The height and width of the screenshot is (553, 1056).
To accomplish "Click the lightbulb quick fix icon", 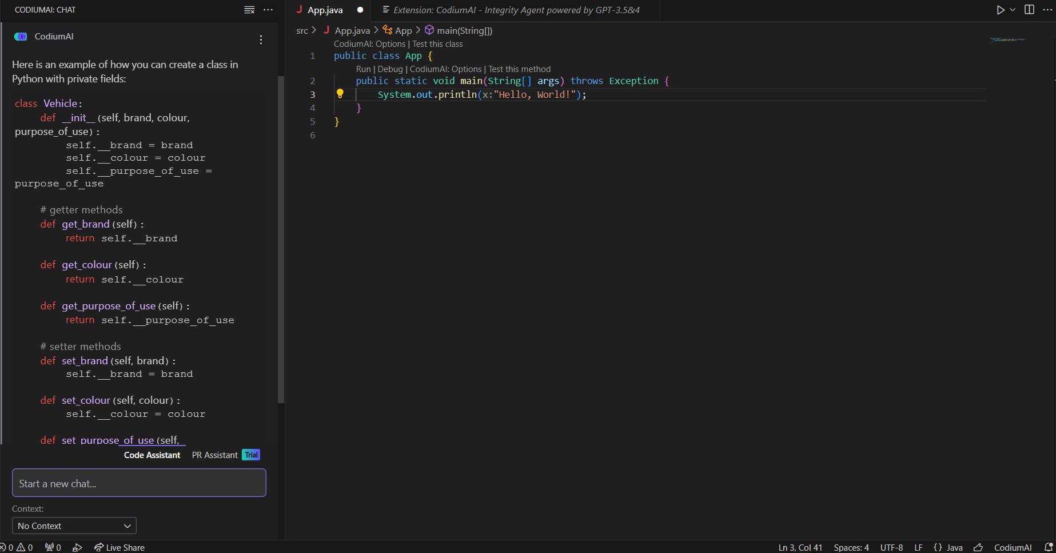I will point(340,94).
